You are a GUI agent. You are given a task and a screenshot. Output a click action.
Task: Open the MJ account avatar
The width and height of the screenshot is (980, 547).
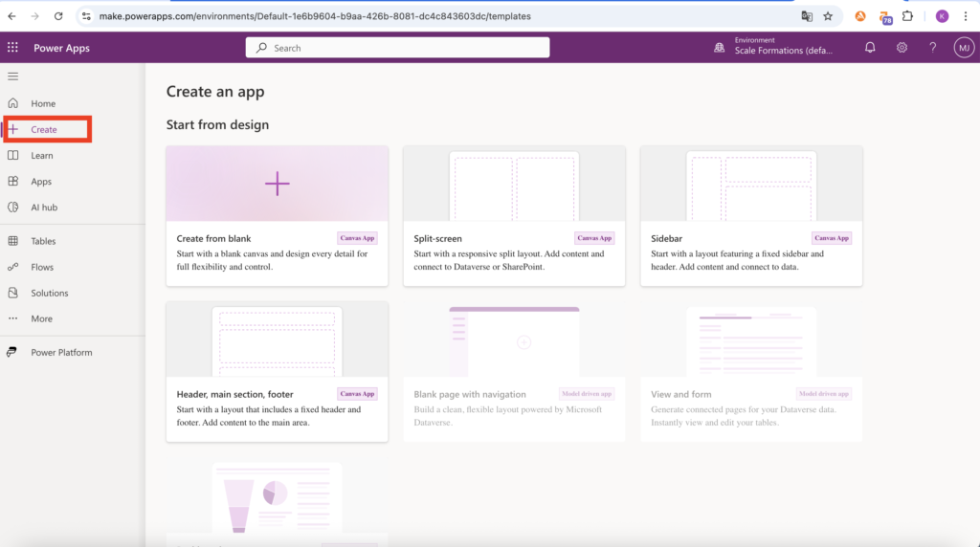(x=964, y=48)
